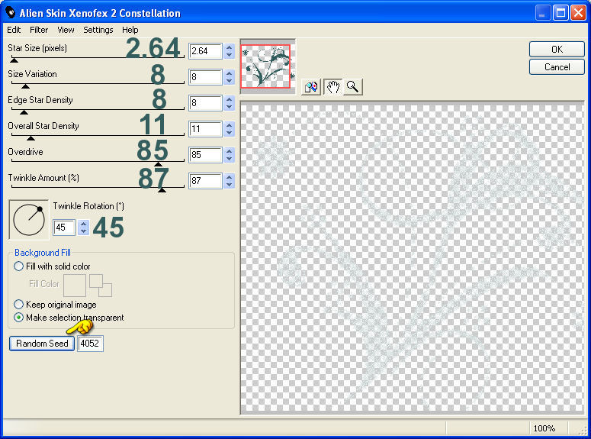This screenshot has width=591, height=439.
Task: Click the 100% zoom status entry
Action: 544,428
